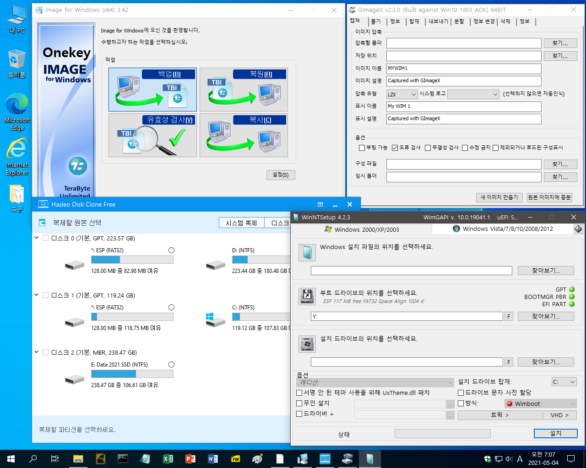586x468 pixels.
Task: Enable the 부팅 가능 checkbox in GImageX
Action: (x=362, y=148)
